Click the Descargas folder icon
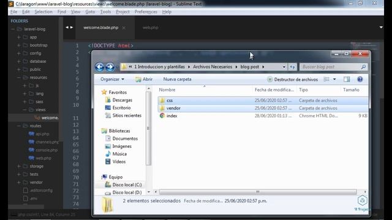 (x=108, y=100)
